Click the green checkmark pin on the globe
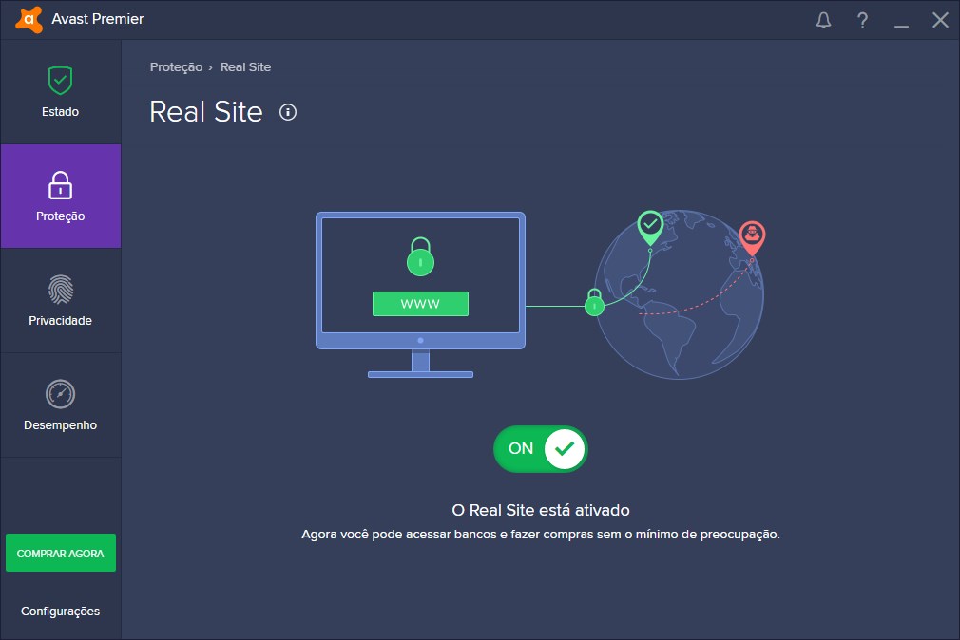 pos(650,226)
